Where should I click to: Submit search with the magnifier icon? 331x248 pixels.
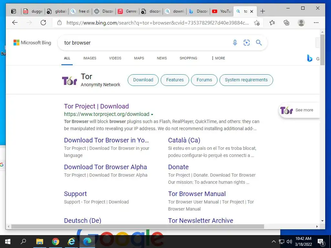click(x=259, y=43)
